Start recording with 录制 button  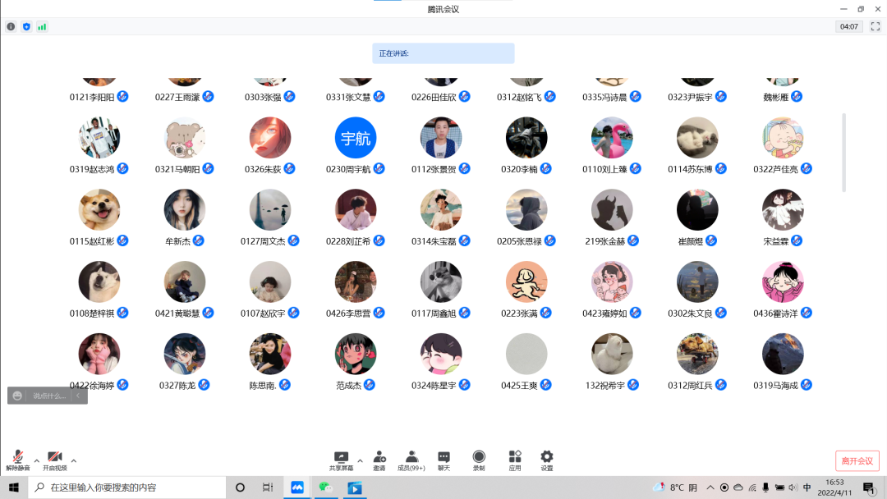point(479,460)
